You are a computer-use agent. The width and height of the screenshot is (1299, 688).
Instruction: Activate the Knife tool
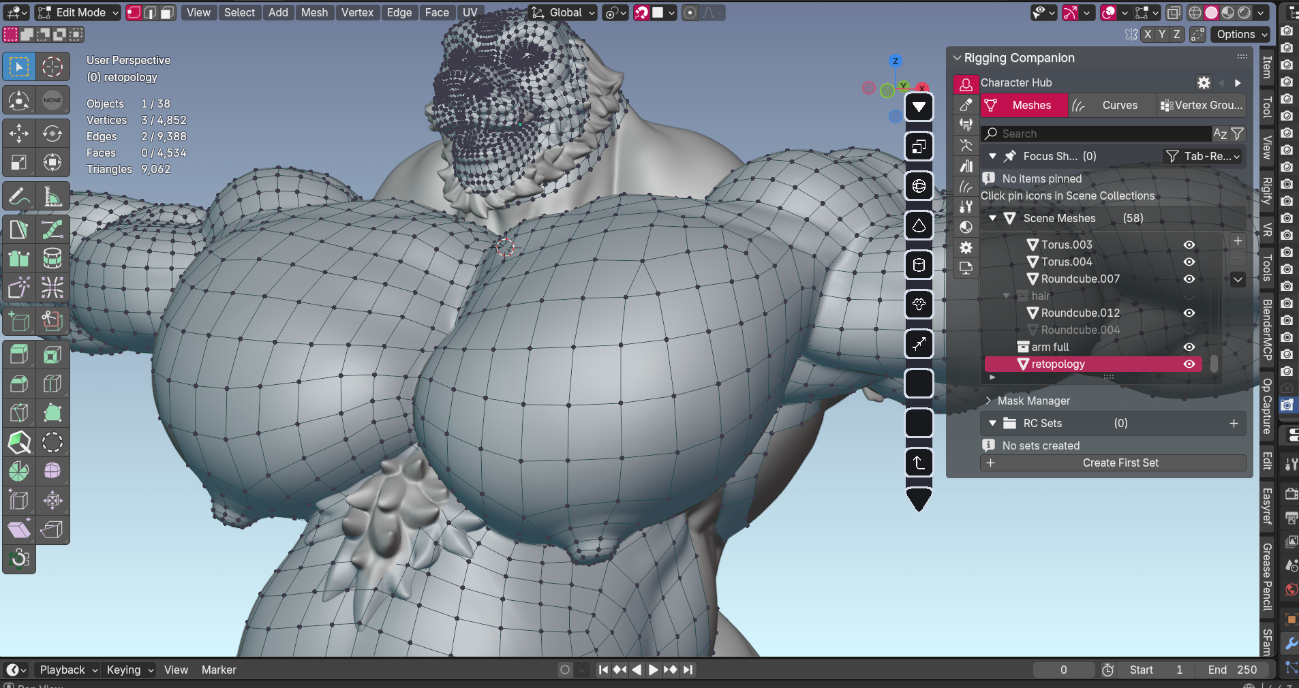19,413
